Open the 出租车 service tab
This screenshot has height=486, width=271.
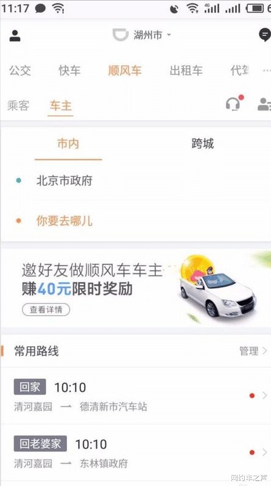coord(186,71)
